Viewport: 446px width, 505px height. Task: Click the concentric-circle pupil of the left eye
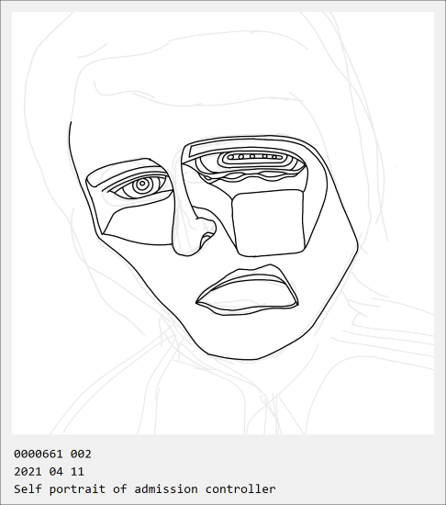pos(142,185)
